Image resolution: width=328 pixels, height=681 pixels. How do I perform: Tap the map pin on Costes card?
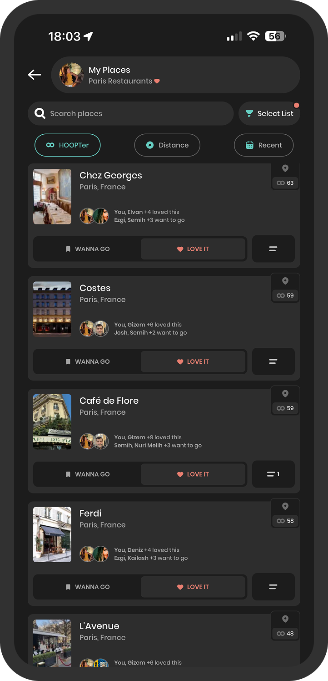coord(285,281)
